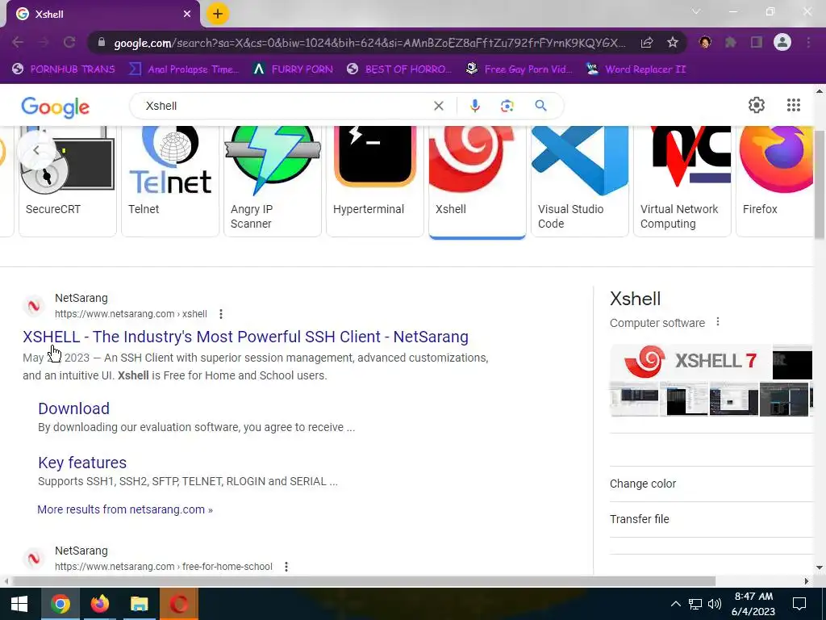Screen dimensions: 826x620
Task: Close the Xshell browser tab
Action: click(187, 15)
